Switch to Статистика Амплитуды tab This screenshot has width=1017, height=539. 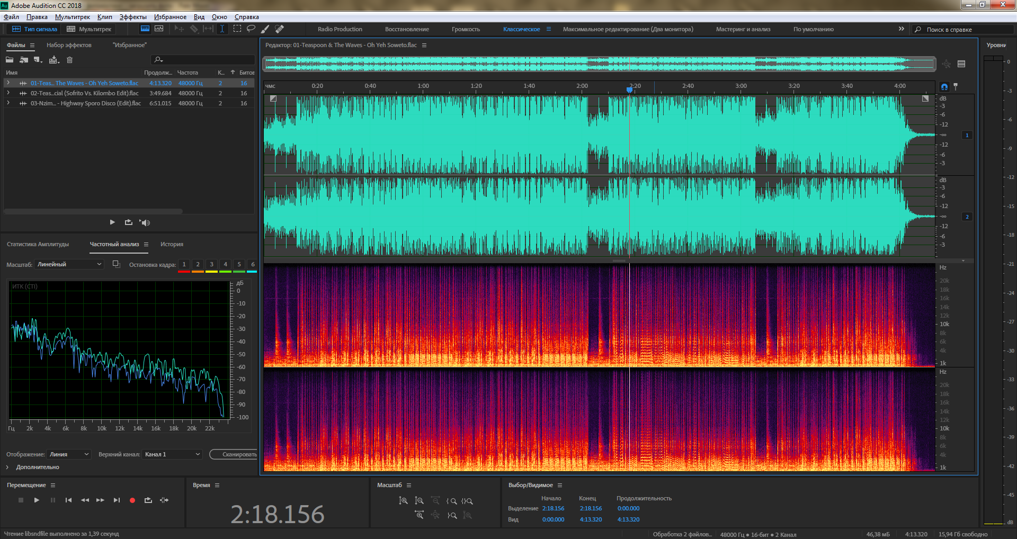tap(38, 244)
